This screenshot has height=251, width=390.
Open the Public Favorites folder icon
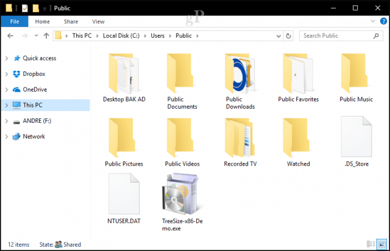298,73
